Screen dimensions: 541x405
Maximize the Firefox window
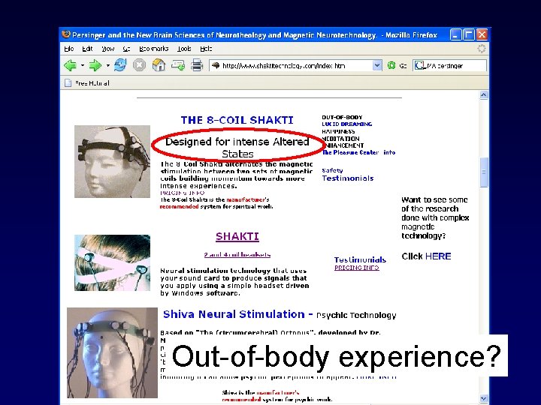tap(469, 34)
